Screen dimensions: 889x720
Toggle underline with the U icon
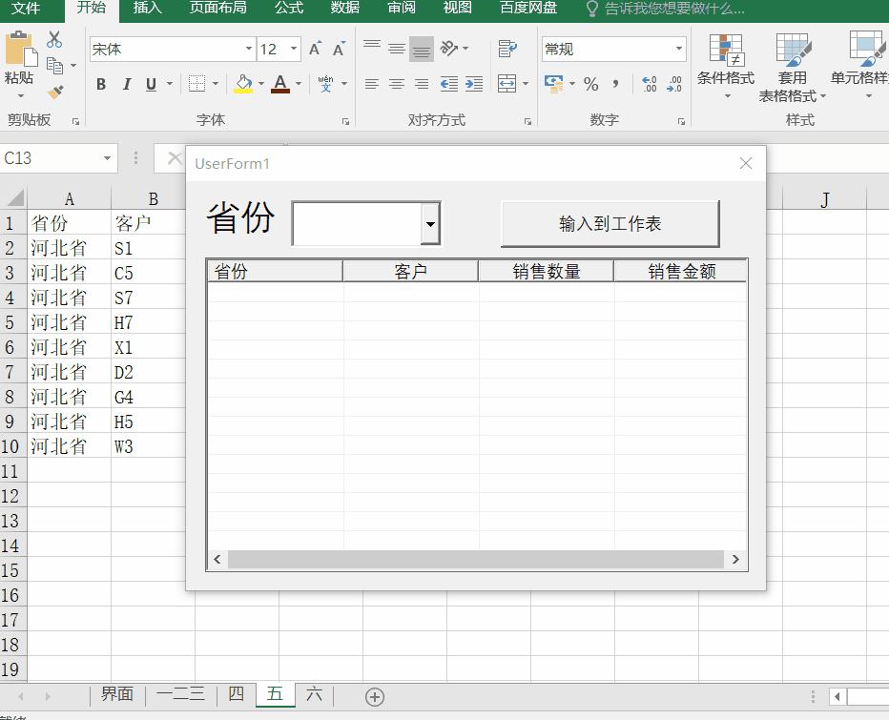click(x=149, y=84)
